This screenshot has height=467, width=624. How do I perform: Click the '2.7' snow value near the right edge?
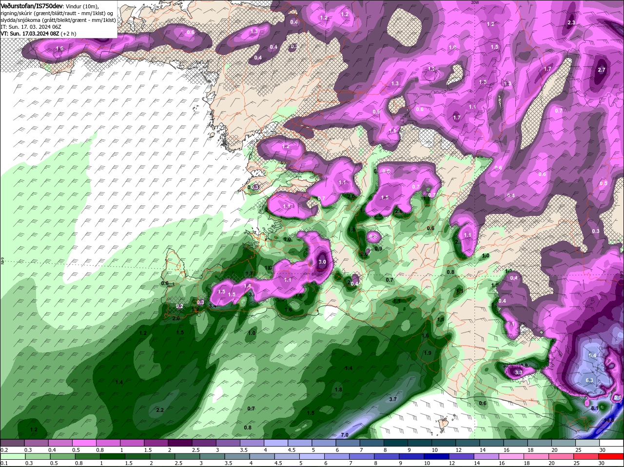pos(601,70)
